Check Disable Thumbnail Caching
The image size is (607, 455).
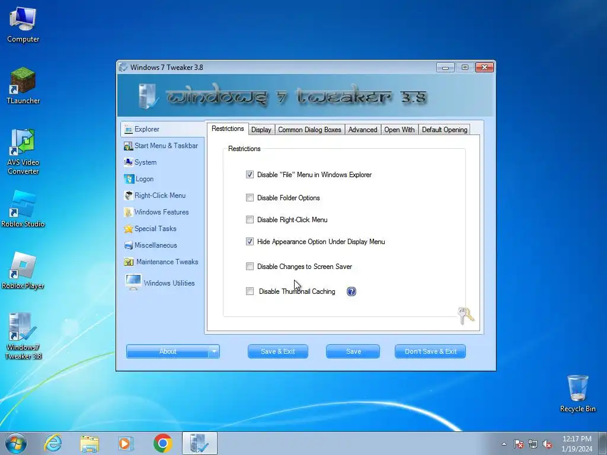(x=250, y=291)
